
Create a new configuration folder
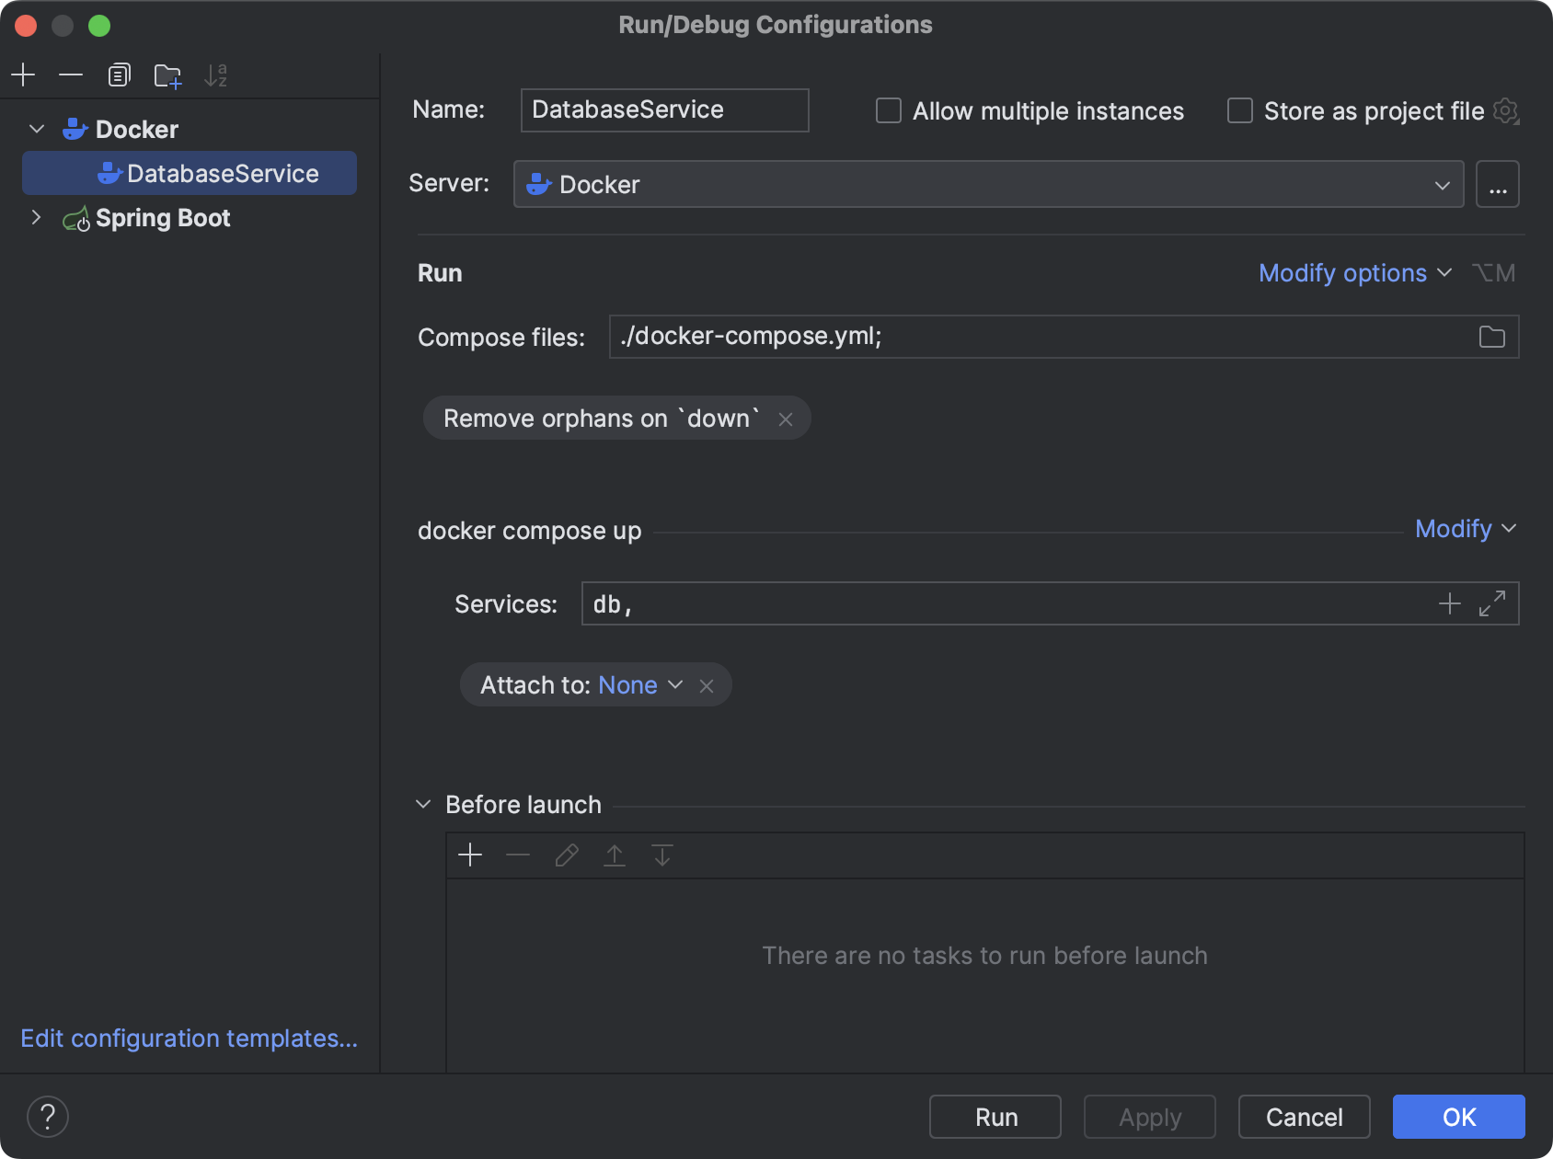coord(167,75)
